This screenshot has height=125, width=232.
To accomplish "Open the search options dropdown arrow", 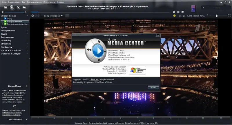I will [203, 8].
